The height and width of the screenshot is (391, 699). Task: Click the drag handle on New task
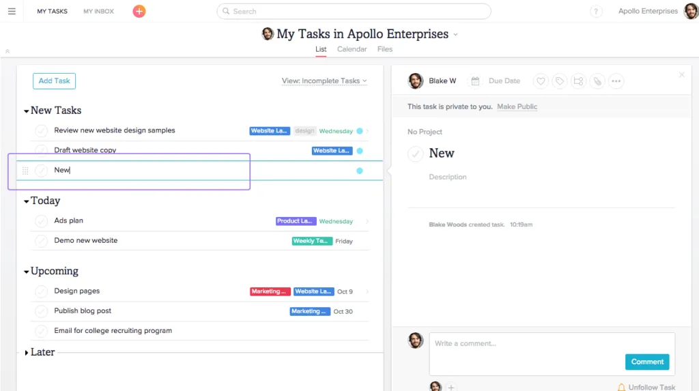[x=25, y=171]
